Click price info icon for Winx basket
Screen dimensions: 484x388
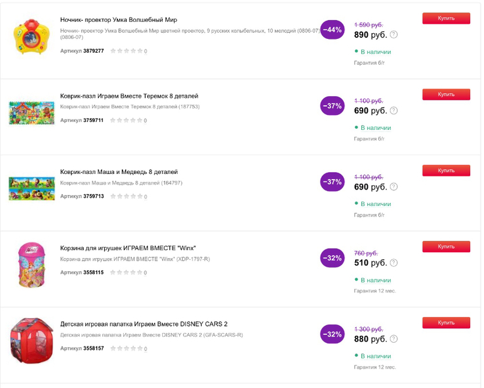point(394,263)
